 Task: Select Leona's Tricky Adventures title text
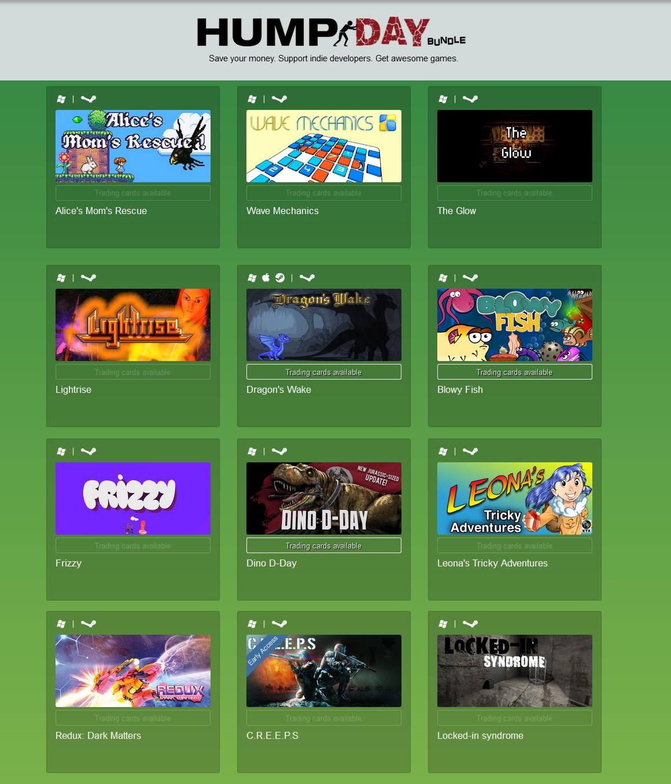tap(492, 564)
